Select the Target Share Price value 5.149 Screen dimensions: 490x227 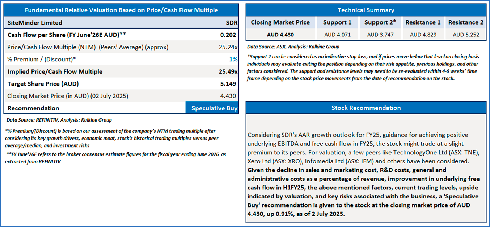point(228,84)
